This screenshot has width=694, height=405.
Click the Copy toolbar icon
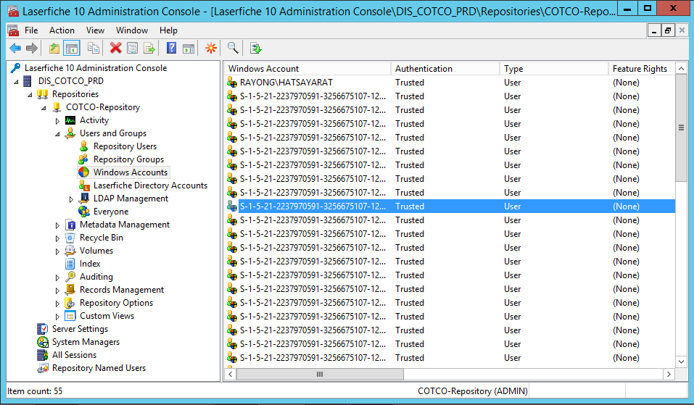coord(93,49)
